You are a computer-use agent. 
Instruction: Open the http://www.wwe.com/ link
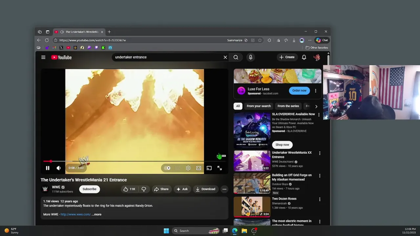click(75, 214)
